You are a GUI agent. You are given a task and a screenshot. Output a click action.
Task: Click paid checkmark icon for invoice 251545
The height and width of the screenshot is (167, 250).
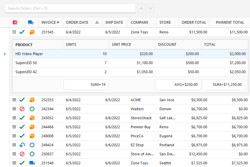point(22,32)
